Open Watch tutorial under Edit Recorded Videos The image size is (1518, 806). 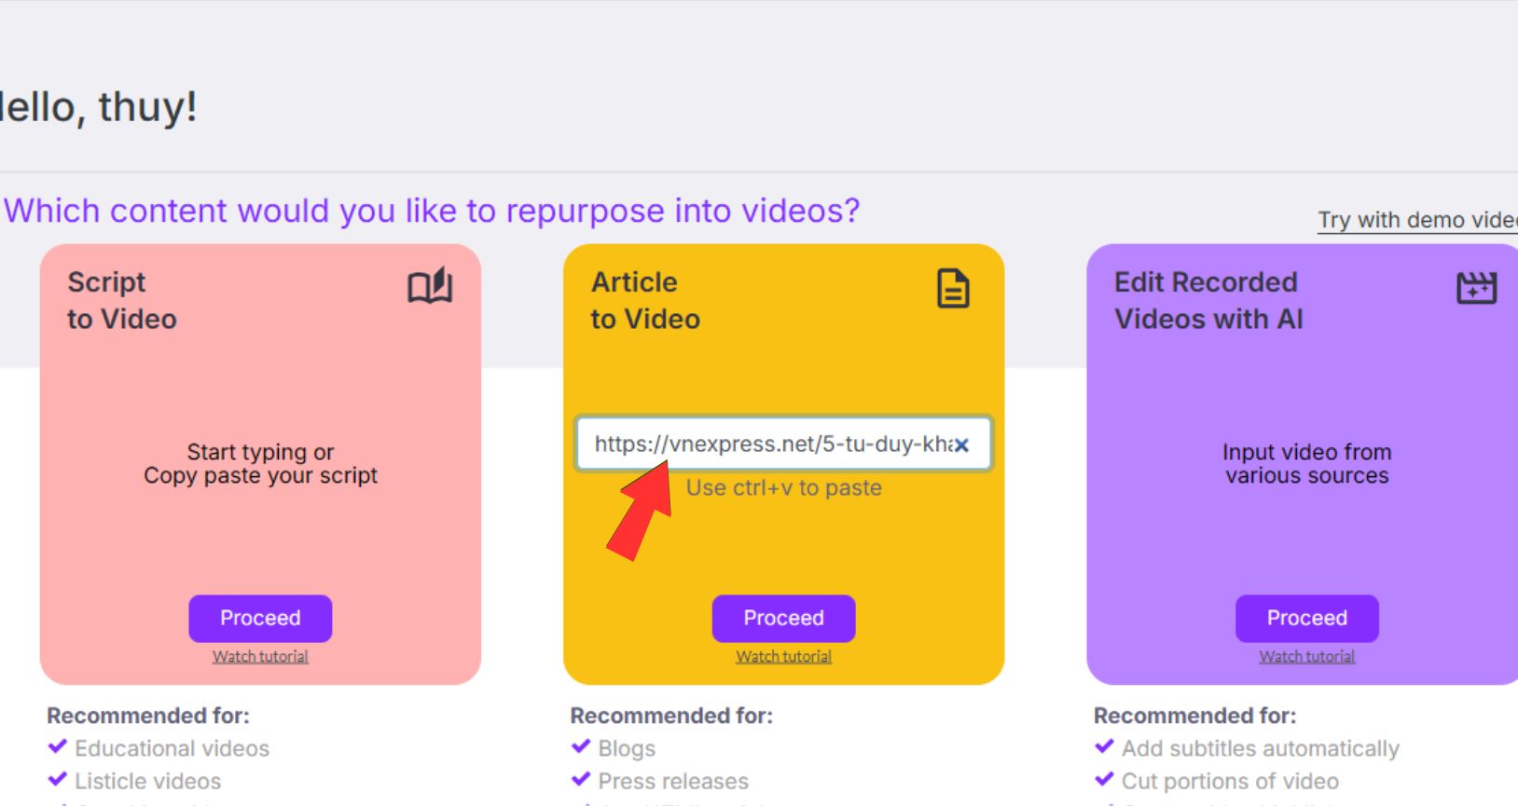tap(1306, 657)
